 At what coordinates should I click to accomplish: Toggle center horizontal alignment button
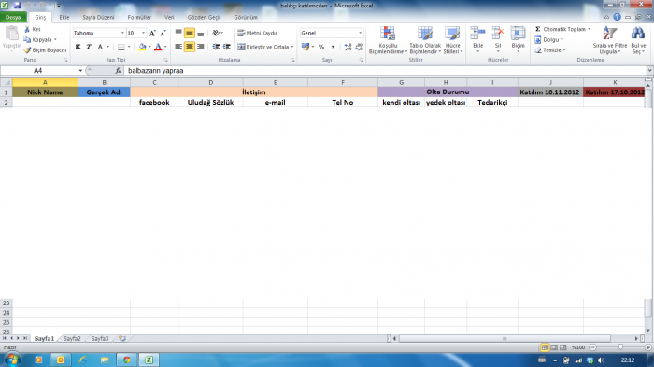(x=190, y=47)
